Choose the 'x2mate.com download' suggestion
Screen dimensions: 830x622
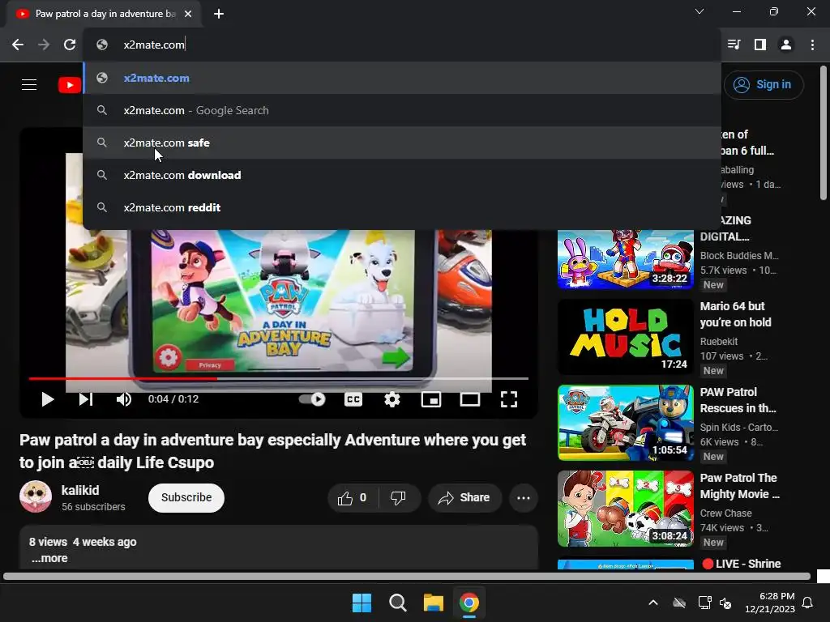(x=402, y=175)
